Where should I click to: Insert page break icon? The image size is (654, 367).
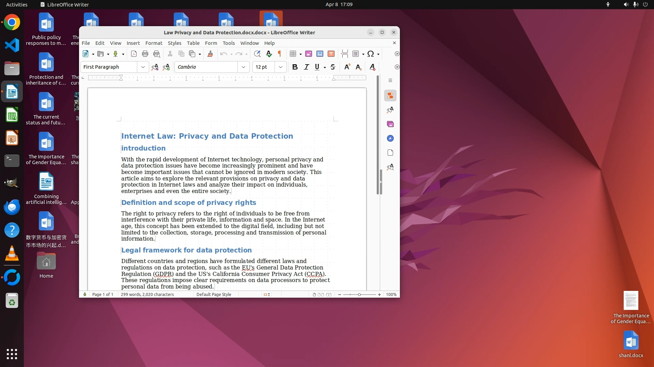click(344, 54)
